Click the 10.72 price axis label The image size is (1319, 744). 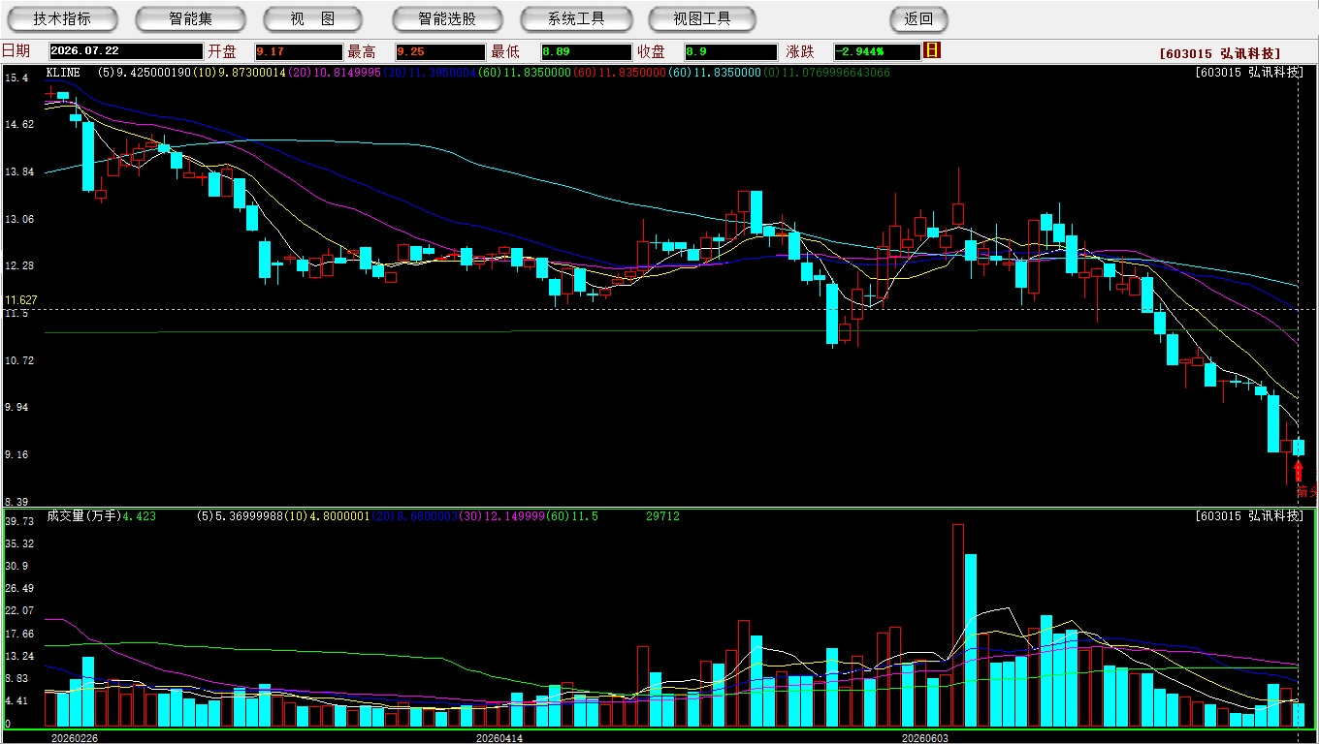(19, 360)
